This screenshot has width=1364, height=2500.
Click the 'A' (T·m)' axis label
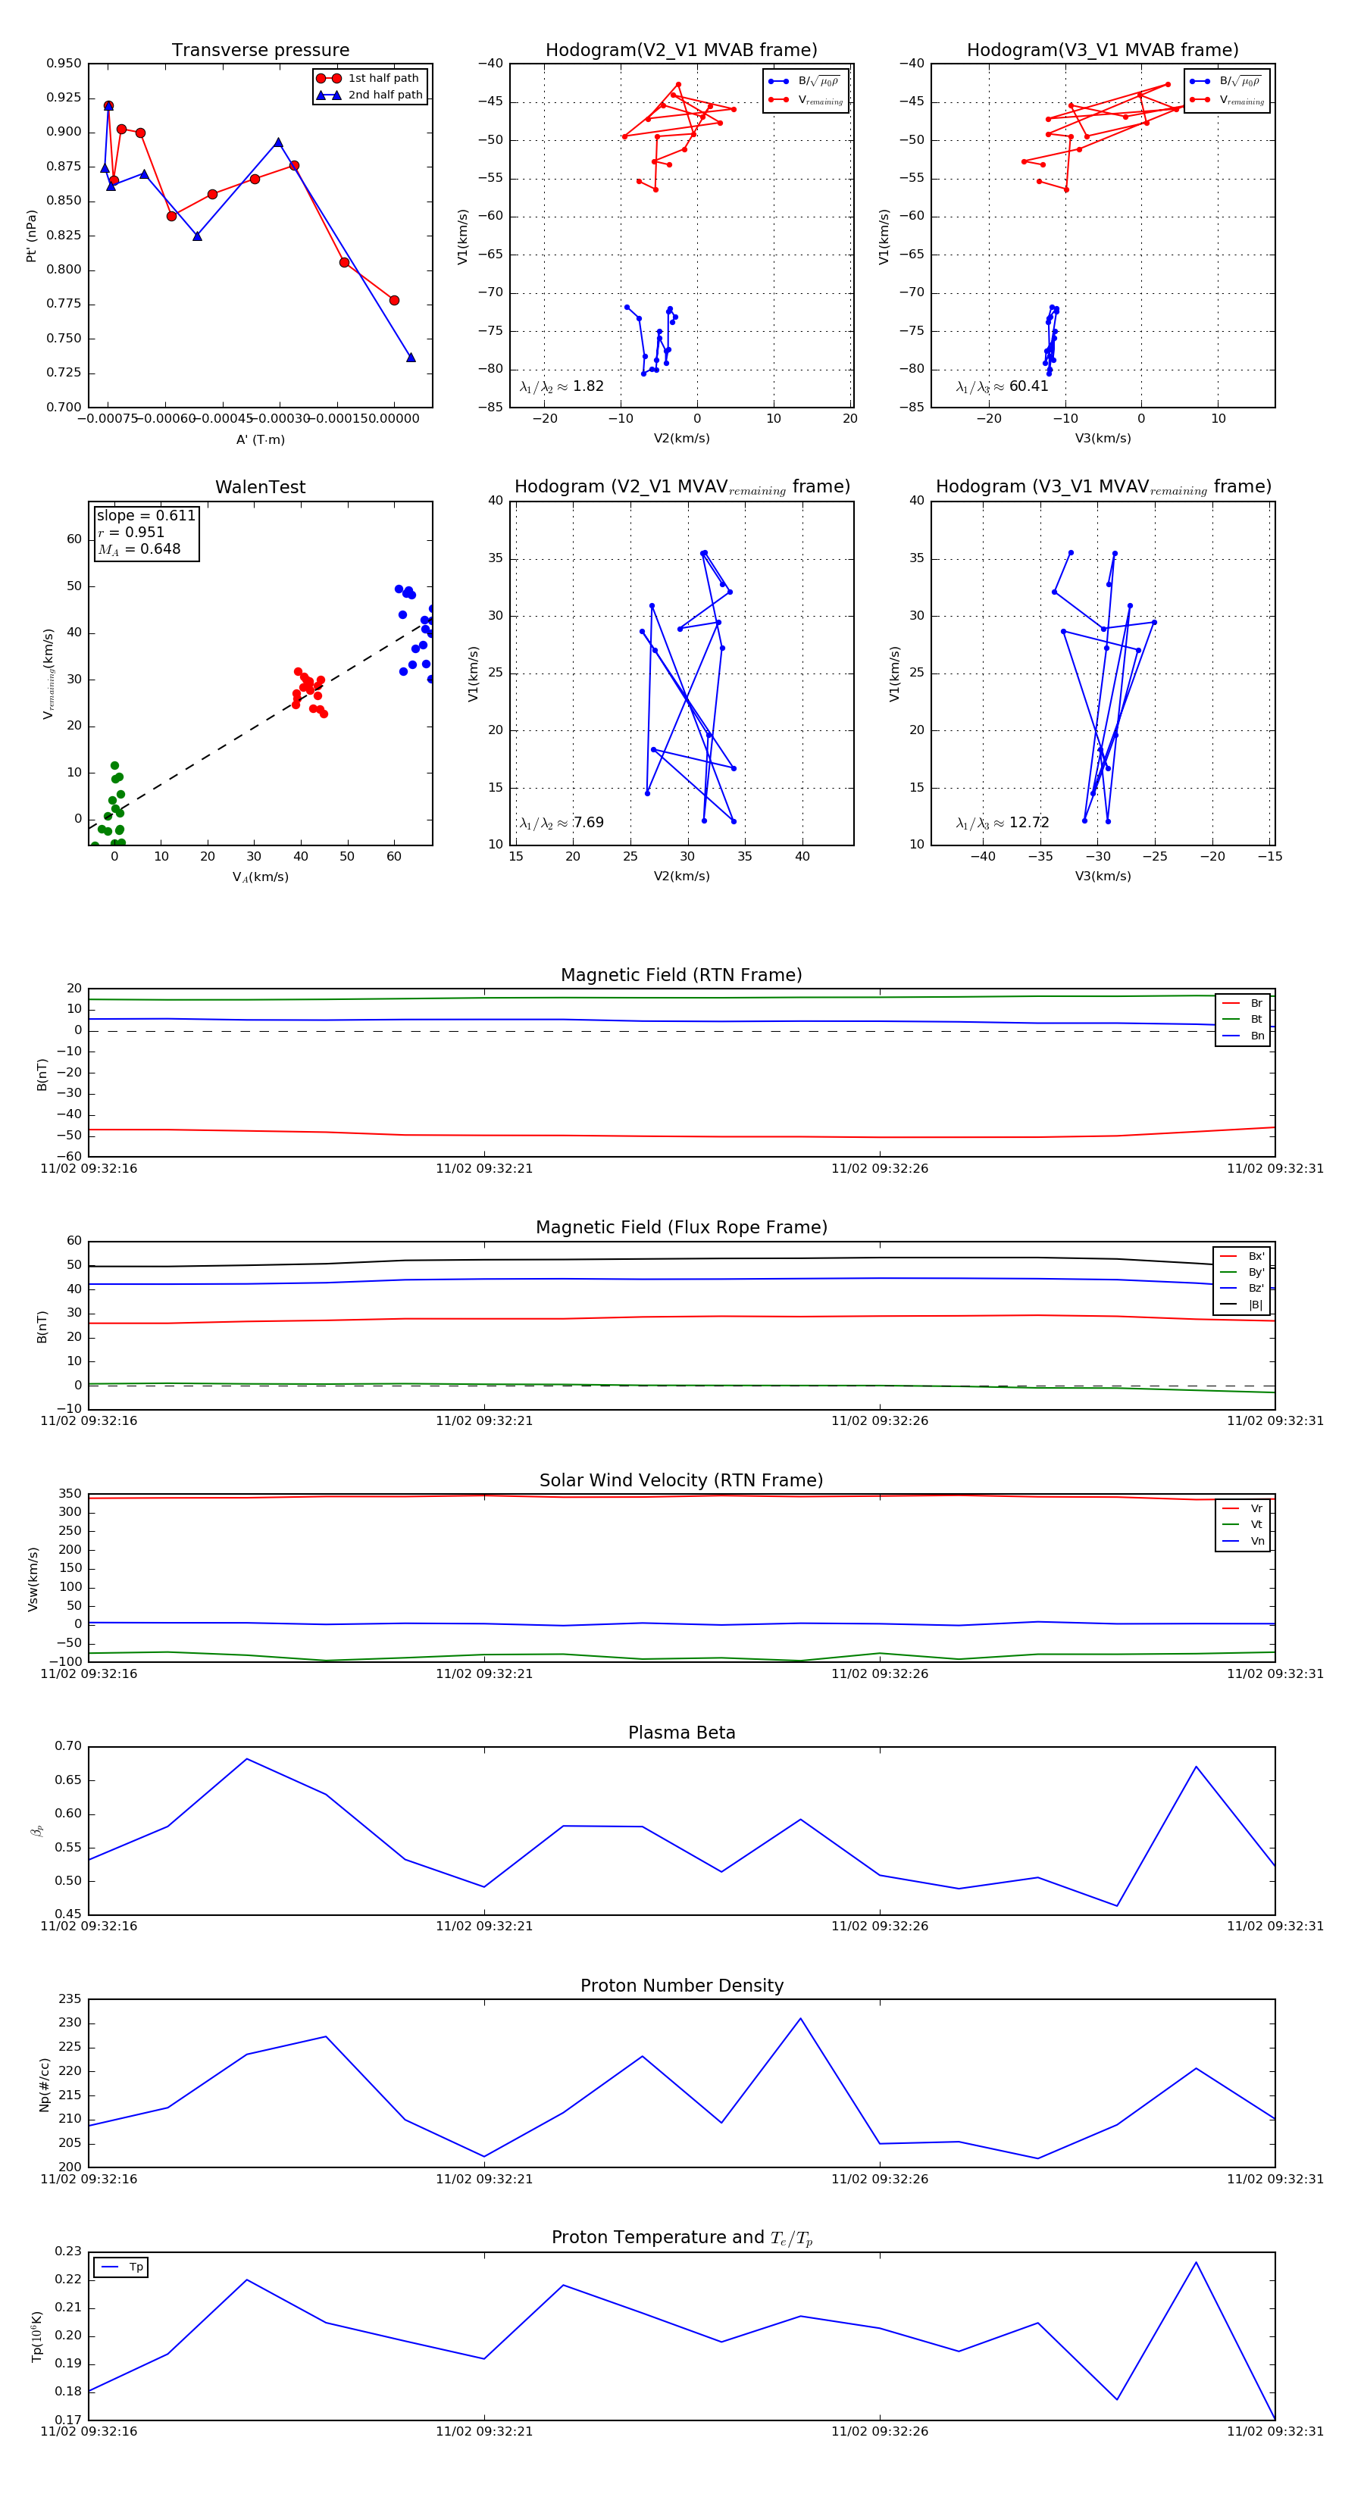260,439
